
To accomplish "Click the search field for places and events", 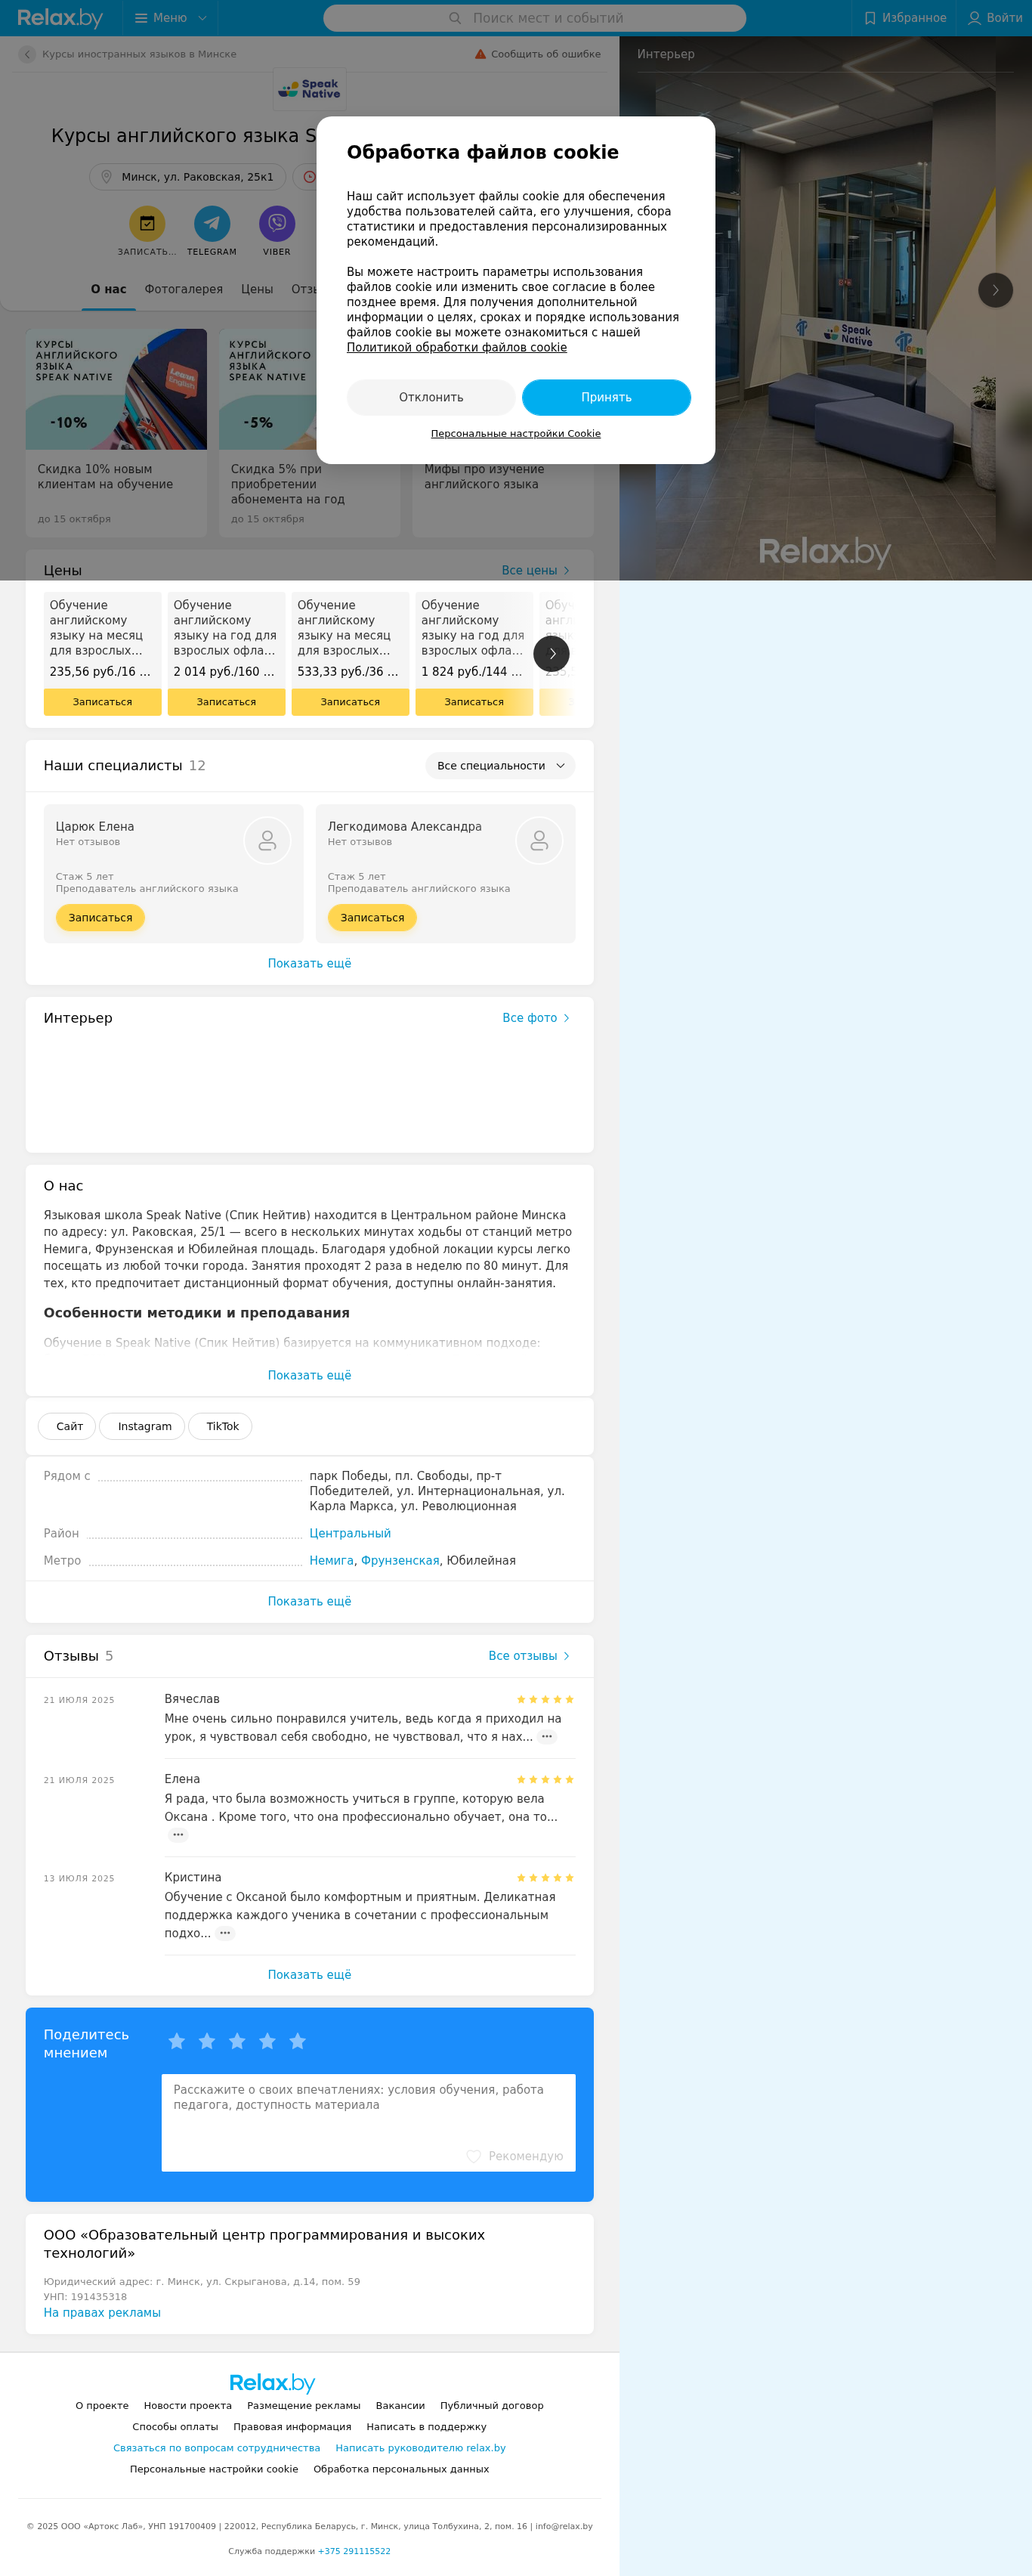I will coord(534,18).
